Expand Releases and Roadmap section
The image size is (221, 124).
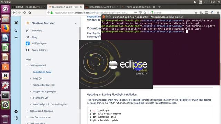(27, 111)
